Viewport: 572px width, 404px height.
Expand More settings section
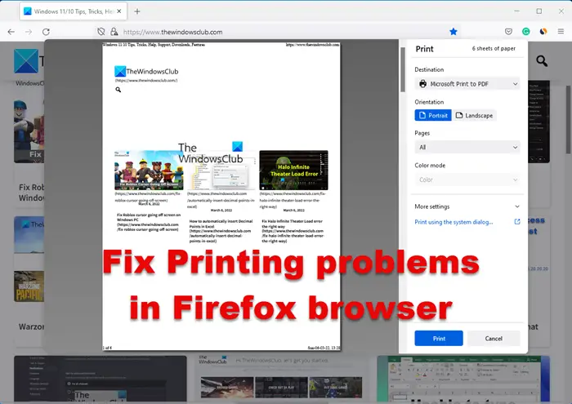tap(467, 206)
